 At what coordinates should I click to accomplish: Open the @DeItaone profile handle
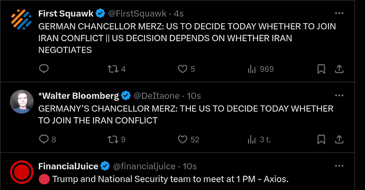point(157,96)
